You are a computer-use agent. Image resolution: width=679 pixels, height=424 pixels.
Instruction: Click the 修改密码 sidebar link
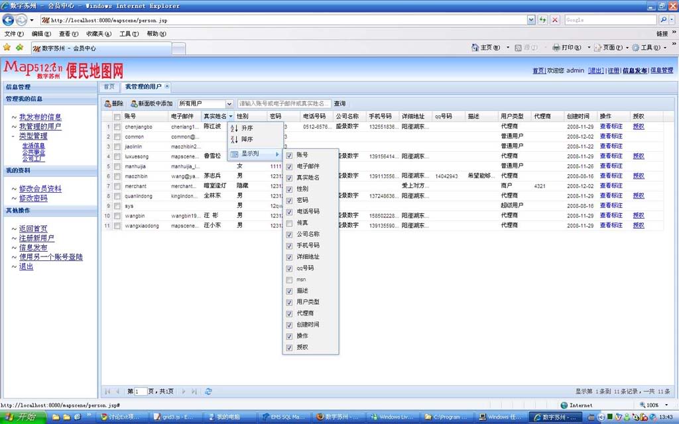pyautogui.click(x=33, y=198)
